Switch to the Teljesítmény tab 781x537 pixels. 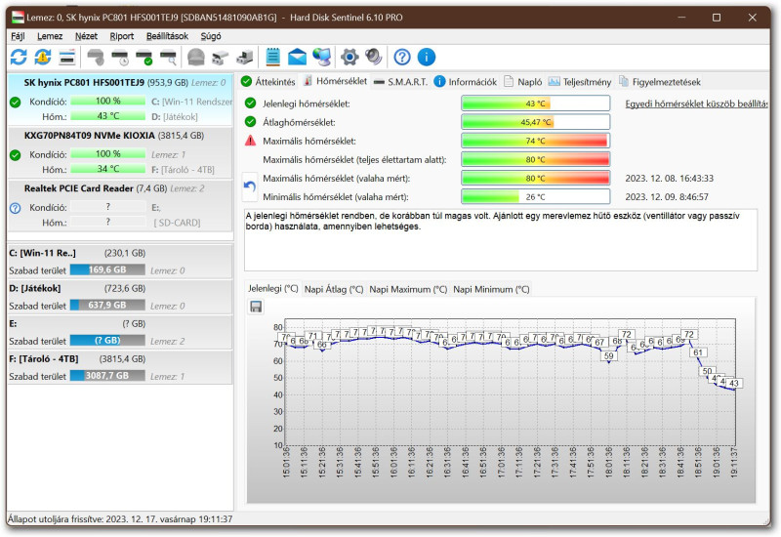(x=580, y=82)
